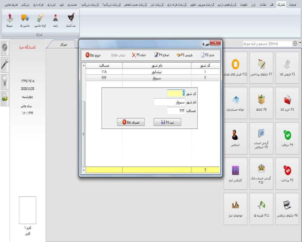Viewport: 302px width, 242px height.
Task: Click the نام شهر input field
Action: click(x=169, y=102)
